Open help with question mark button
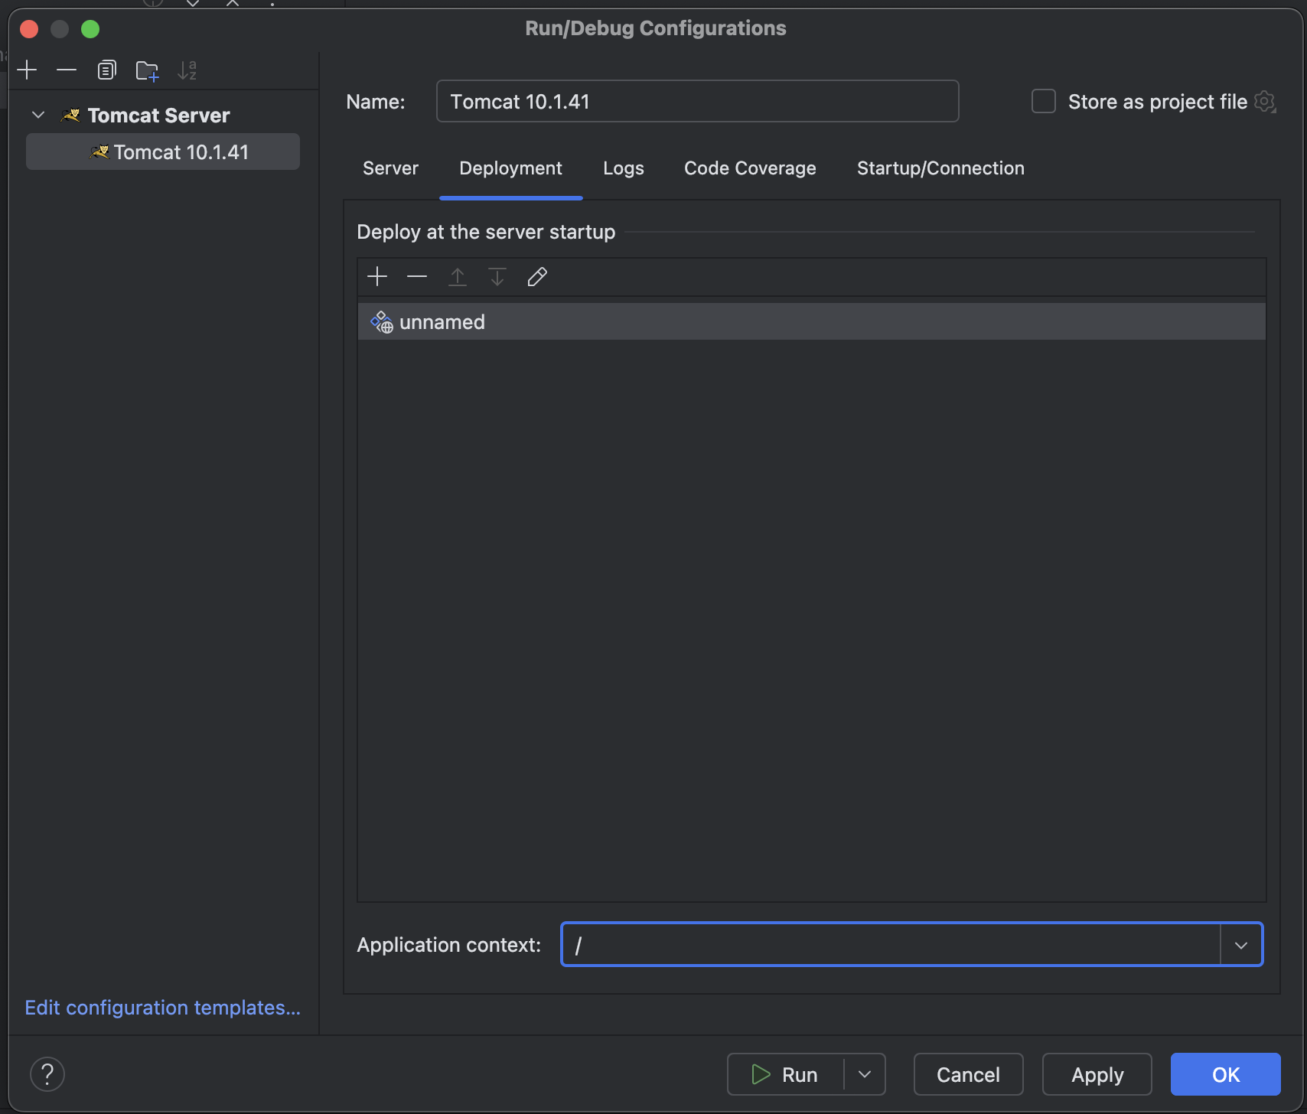The width and height of the screenshot is (1307, 1114). click(47, 1074)
